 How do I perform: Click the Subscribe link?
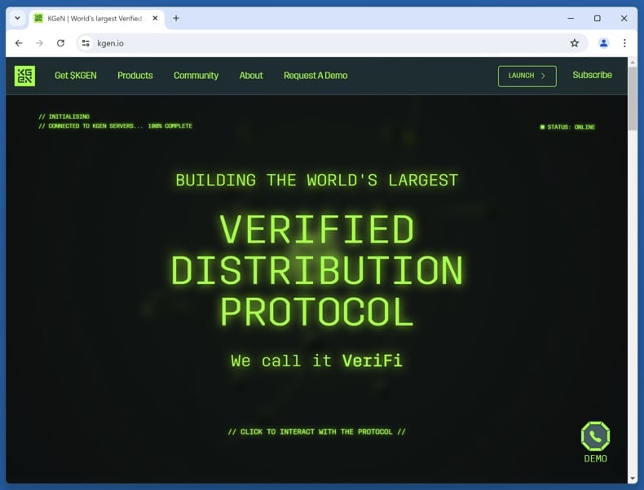(592, 75)
